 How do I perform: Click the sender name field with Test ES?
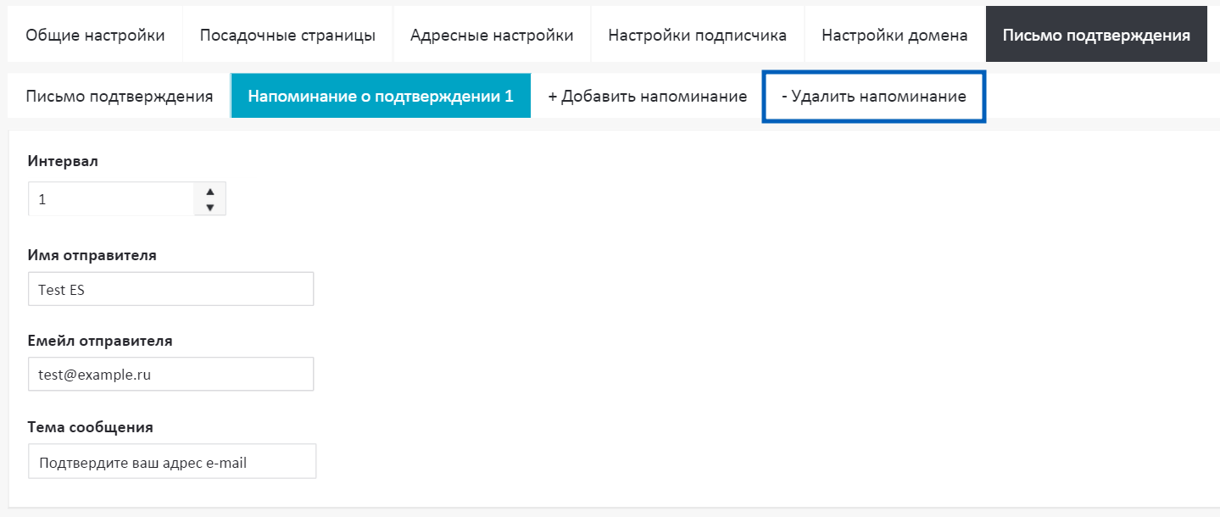tap(170, 289)
